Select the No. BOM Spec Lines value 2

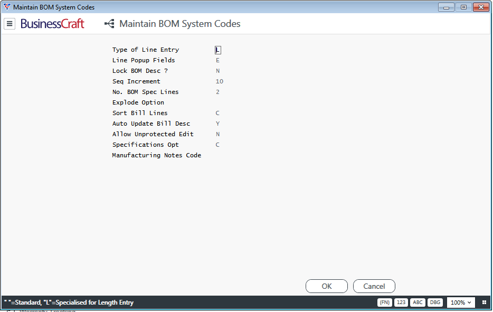click(x=217, y=92)
